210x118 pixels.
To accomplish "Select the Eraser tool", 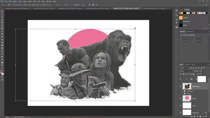I will 2,40.
